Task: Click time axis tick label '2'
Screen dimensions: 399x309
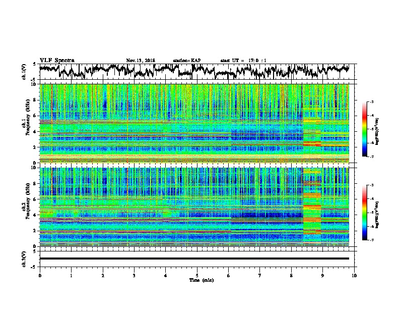Action: point(103,276)
